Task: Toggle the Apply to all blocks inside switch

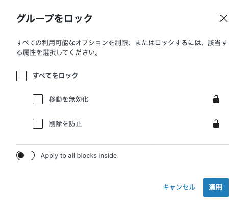Action: coord(26,155)
